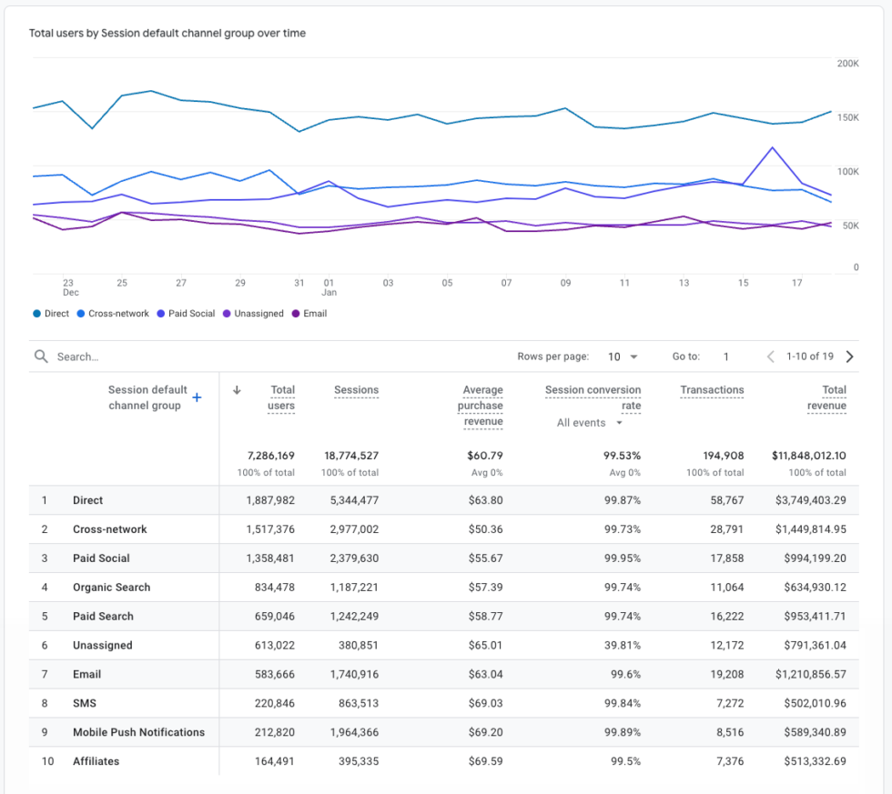Screen dimensions: 892x794
Task: Go to the next page of table results
Action: (849, 357)
